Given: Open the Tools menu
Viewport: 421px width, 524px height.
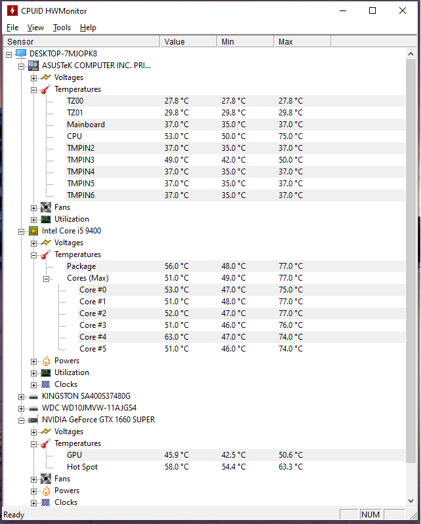Looking at the screenshot, I should coord(62,28).
